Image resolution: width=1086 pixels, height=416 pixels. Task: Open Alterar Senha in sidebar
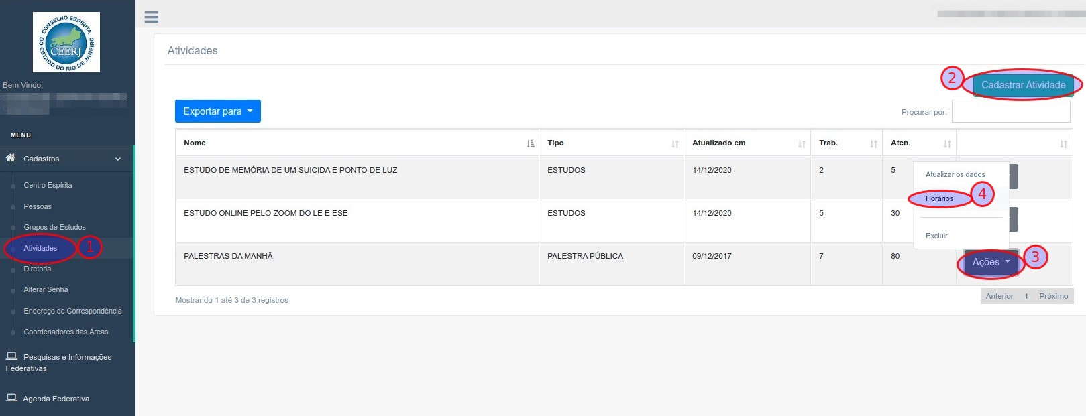coord(46,289)
